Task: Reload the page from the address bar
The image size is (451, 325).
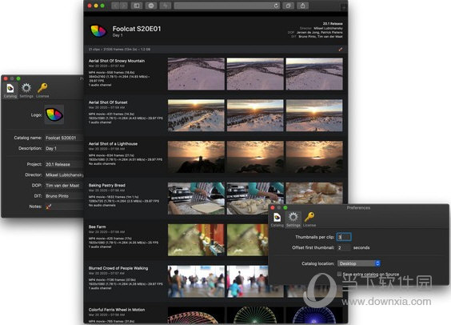Action: click(276, 6)
